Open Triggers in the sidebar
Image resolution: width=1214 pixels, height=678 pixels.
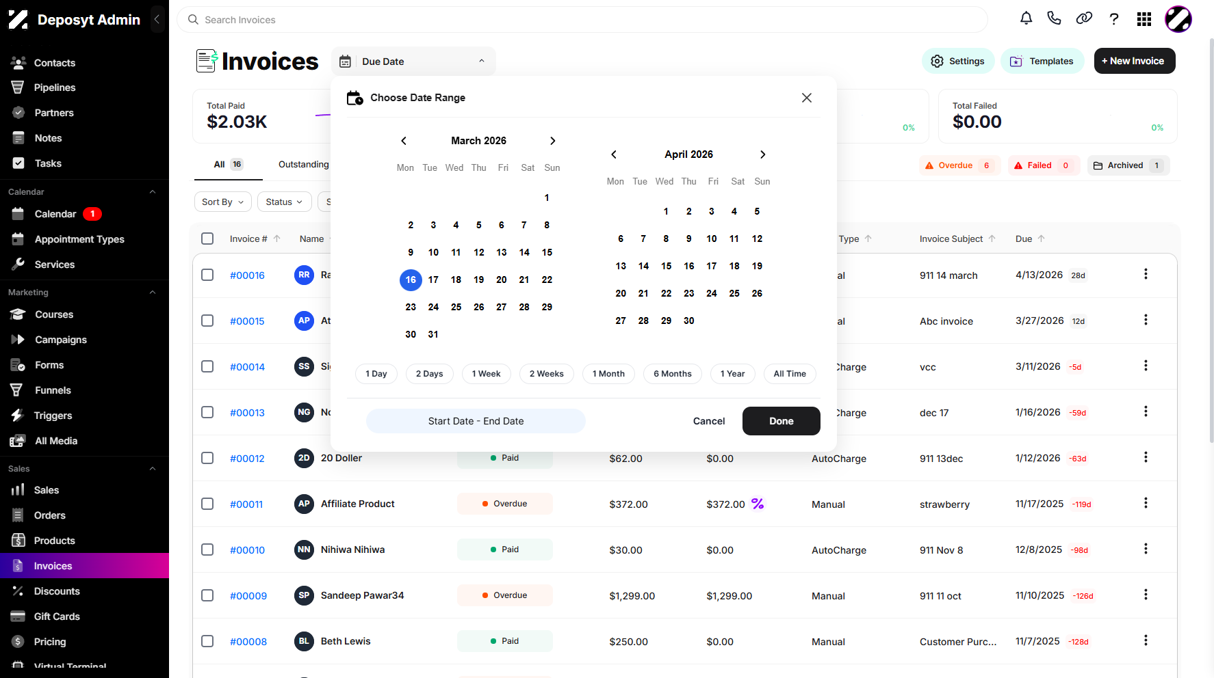click(x=53, y=416)
